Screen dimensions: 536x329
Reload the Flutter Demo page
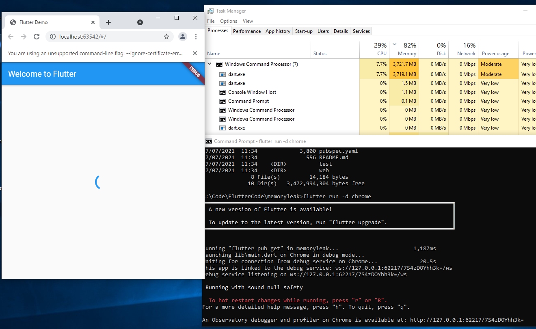click(x=37, y=36)
